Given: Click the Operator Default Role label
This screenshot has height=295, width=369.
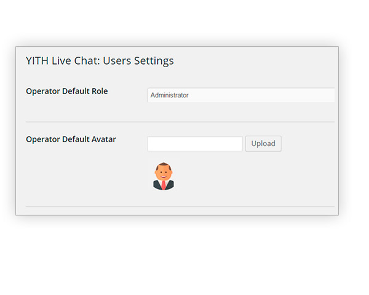Looking at the screenshot, I should [67, 91].
